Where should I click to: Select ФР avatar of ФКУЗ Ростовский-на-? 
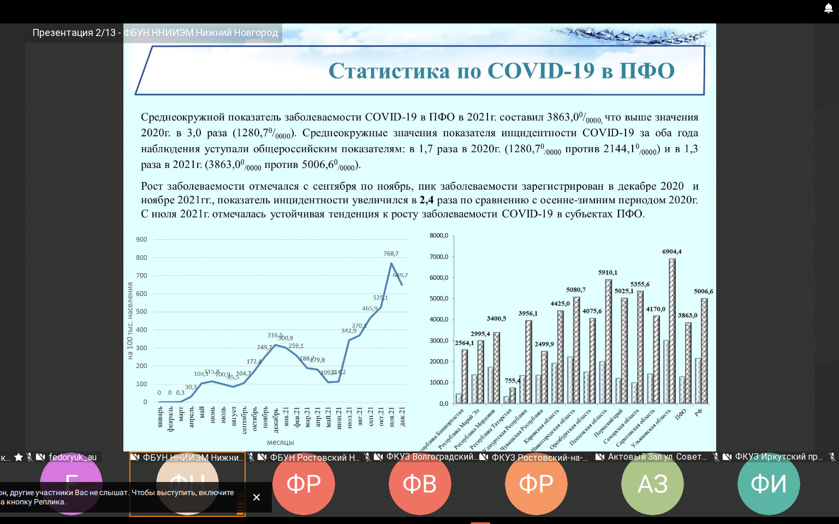(536, 484)
